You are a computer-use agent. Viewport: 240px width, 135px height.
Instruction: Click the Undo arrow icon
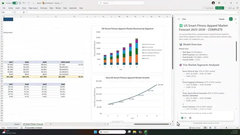click(24, 3)
